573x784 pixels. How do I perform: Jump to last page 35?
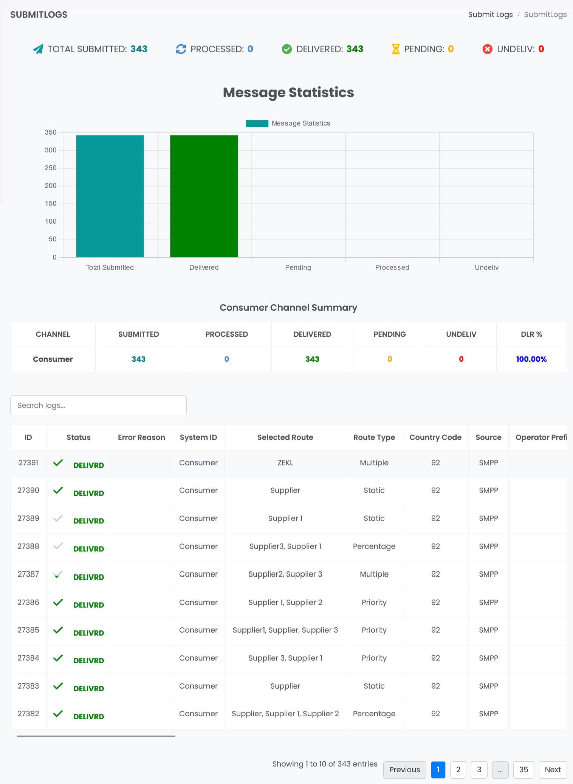(523, 770)
